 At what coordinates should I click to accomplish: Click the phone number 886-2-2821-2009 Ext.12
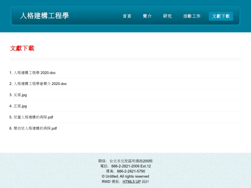131,166
